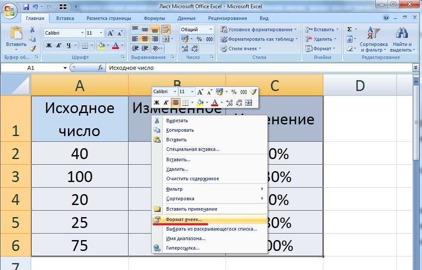Toggle italic К in ribbon

point(59,45)
